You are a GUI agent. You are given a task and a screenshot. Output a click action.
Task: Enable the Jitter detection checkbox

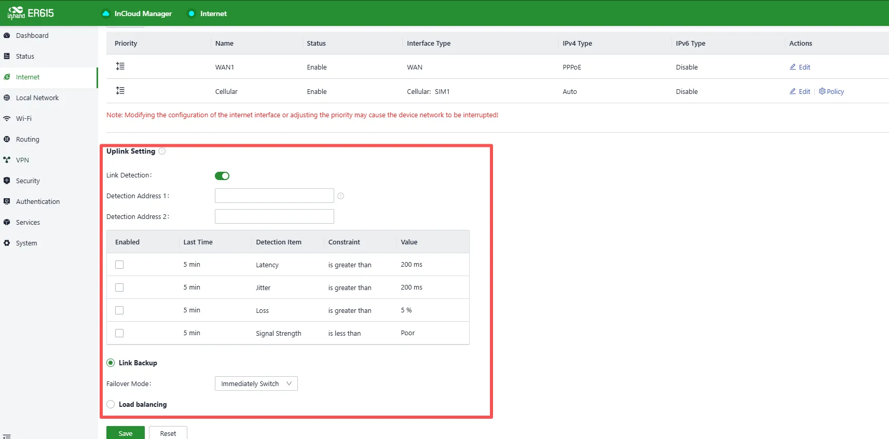(119, 287)
